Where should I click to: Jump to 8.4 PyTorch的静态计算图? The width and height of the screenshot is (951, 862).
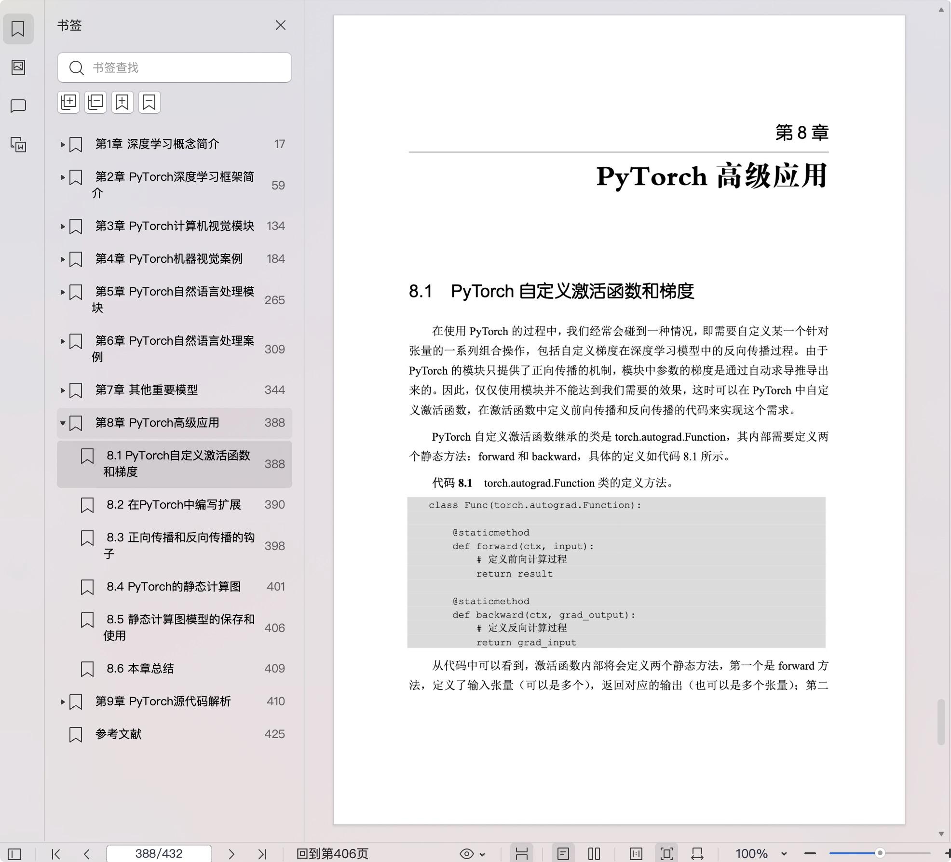coord(174,587)
